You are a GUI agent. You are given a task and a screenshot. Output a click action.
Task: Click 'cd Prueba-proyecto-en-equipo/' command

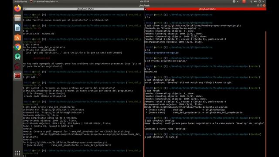[x=166, y=61]
